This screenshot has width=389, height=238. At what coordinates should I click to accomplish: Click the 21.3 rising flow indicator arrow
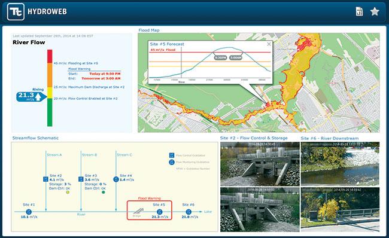32,96
